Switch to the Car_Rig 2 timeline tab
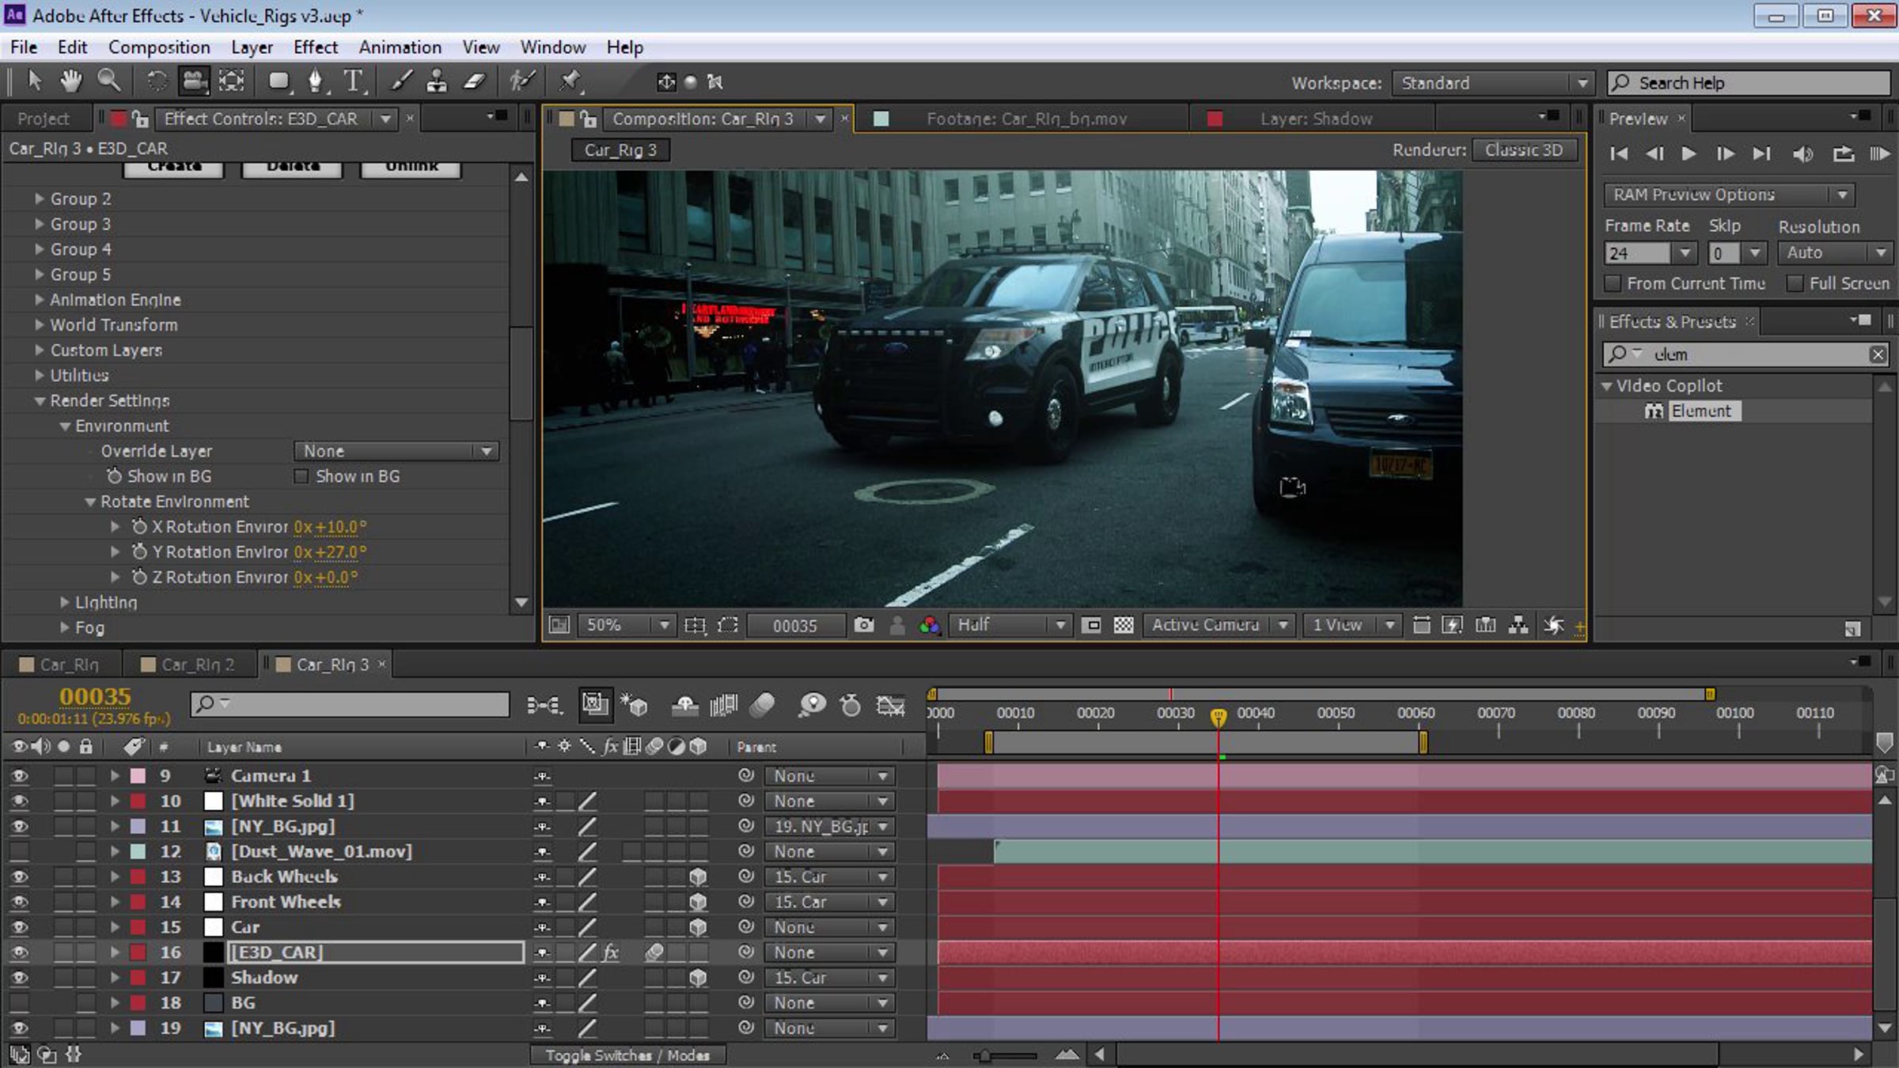The width and height of the screenshot is (1899, 1068). coord(198,665)
